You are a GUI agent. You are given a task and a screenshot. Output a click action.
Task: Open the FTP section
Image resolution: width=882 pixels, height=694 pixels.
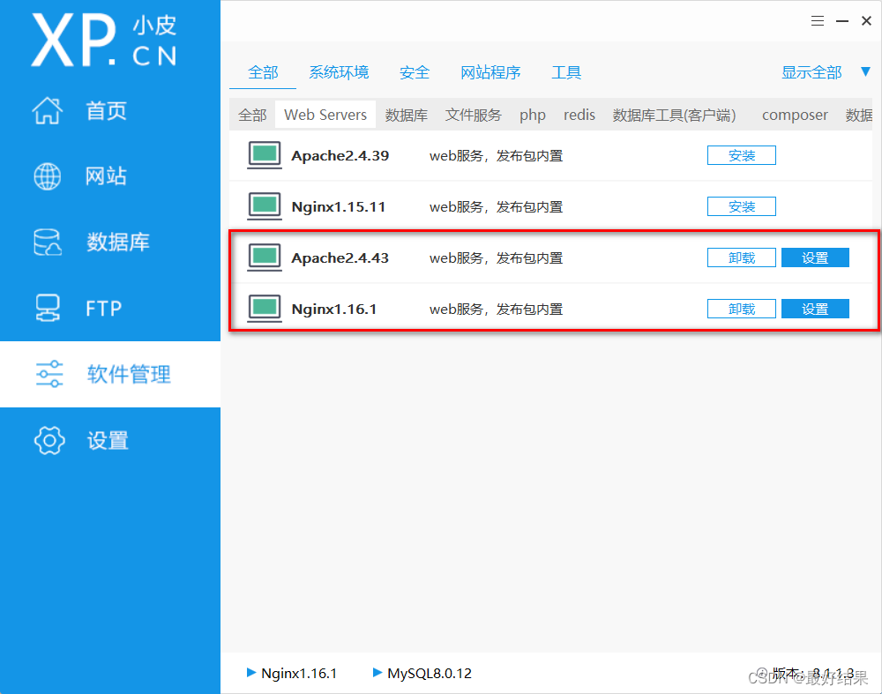click(x=103, y=308)
